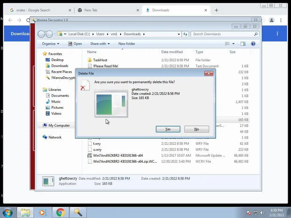Open Chrome three-dot menu
Image resolution: width=291 pixels, height=218 pixels.
point(281,20)
